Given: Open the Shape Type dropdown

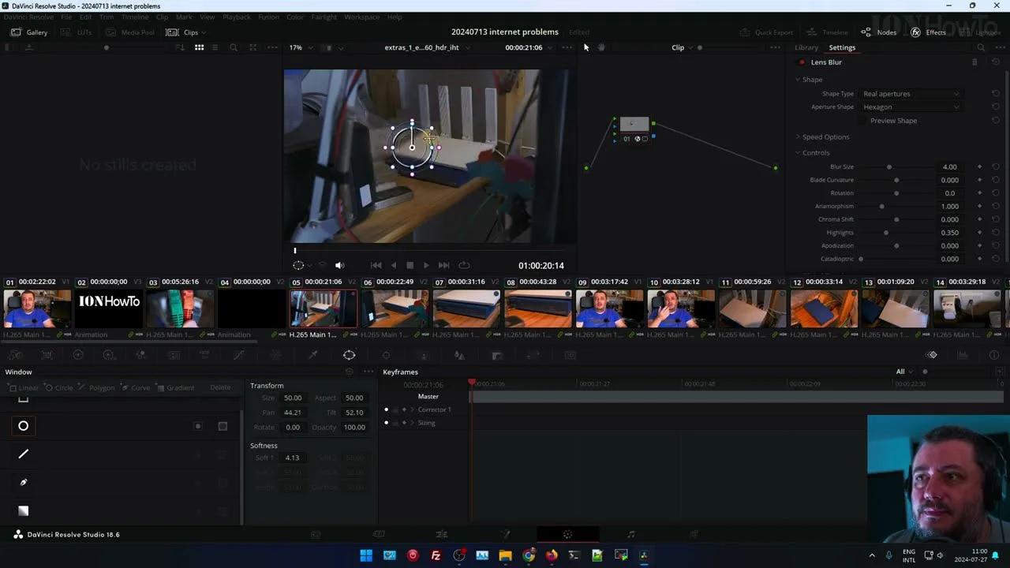Looking at the screenshot, I should pyautogui.click(x=911, y=93).
